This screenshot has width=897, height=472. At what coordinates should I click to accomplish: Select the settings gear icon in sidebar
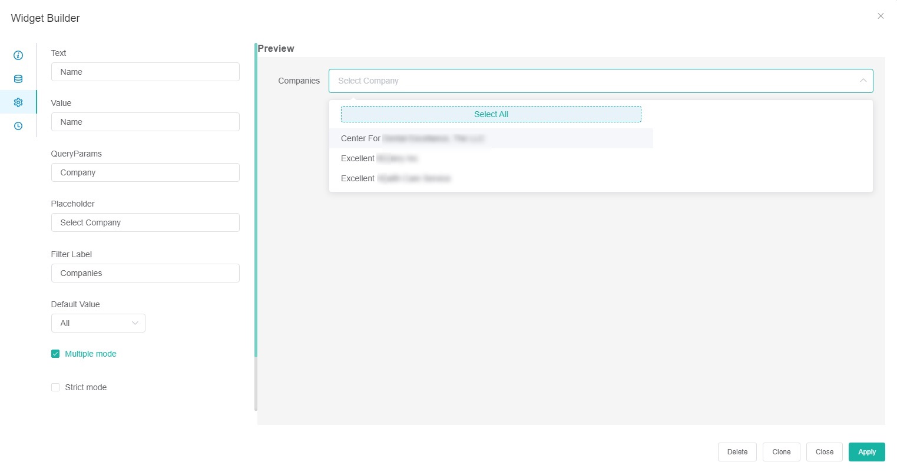tap(18, 102)
